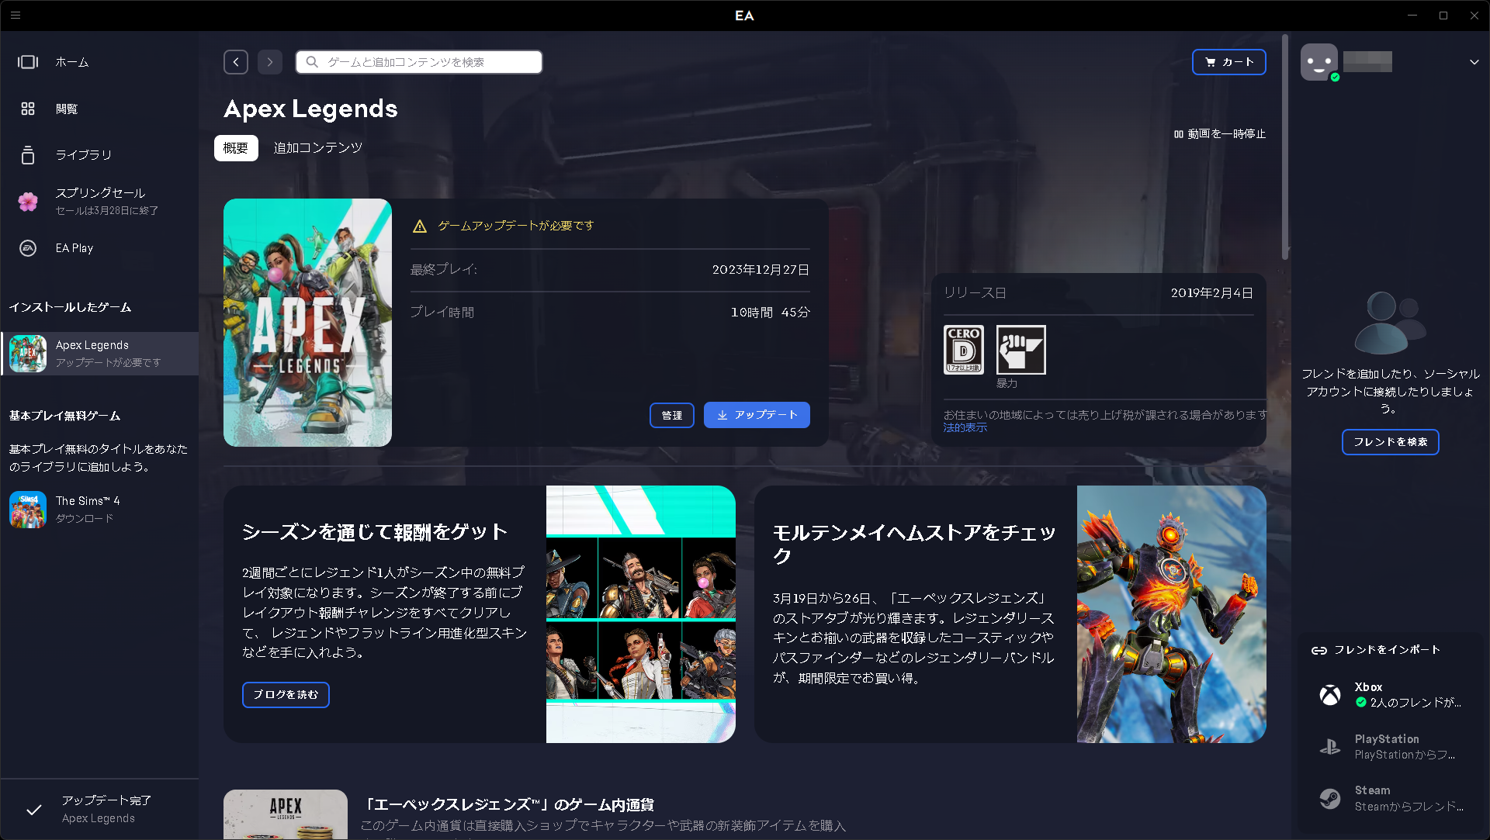Click the back navigation arrow
The height and width of the screenshot is (840, 1490).
(236, 62)
